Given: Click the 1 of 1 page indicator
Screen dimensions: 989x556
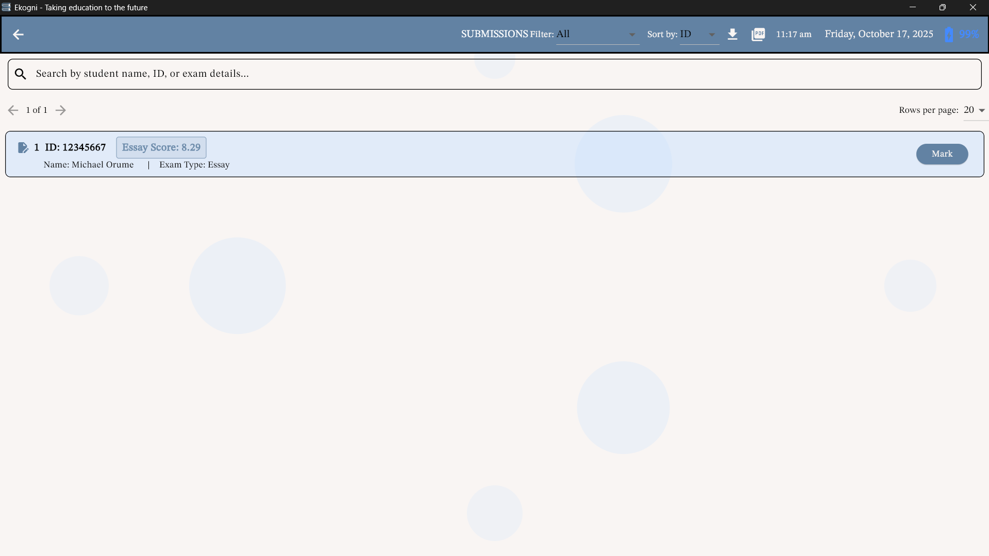Looking at the screenshot, I should click(36, 110).
